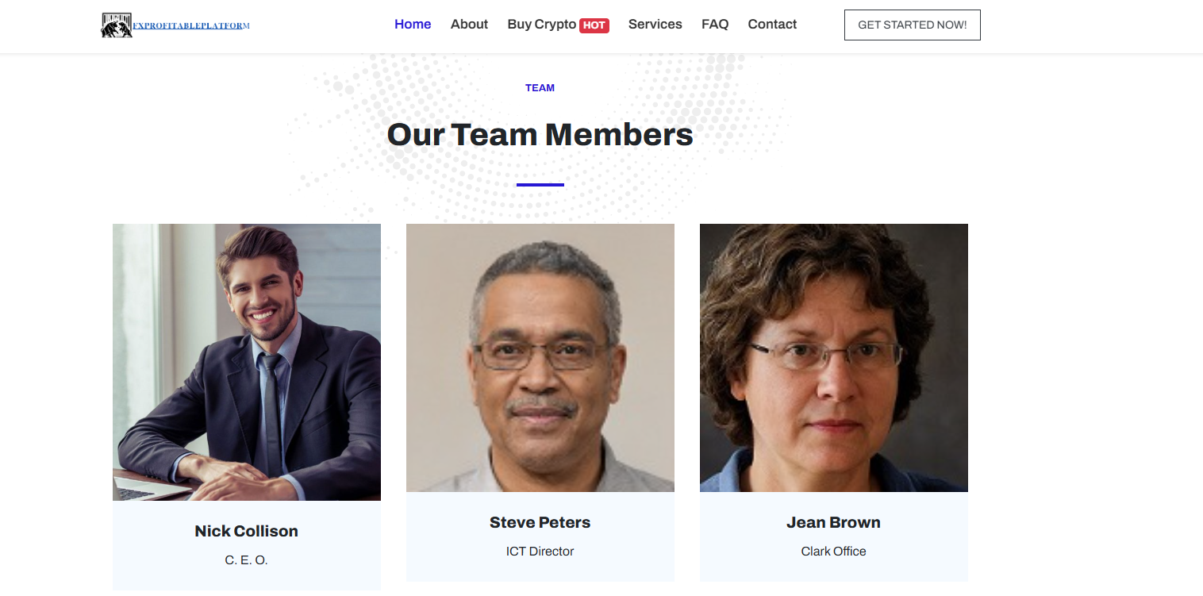The height and width of the screenshot is (596, 1203).
Task: Click Nick Collison's profile photo
Action: point(247,362)
